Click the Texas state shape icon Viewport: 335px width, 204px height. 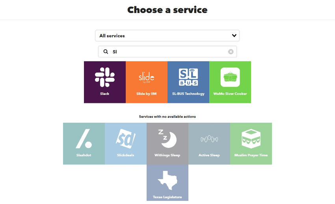tap(167, 180)
